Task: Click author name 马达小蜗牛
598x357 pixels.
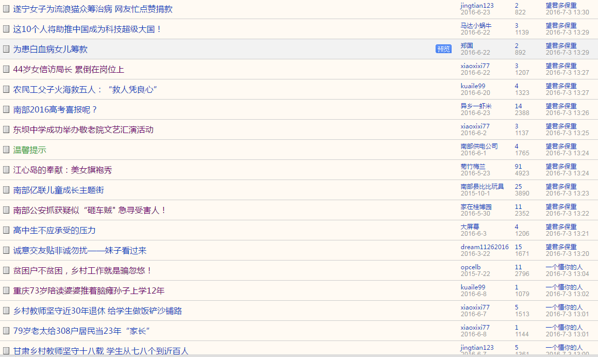Action: 476,26
